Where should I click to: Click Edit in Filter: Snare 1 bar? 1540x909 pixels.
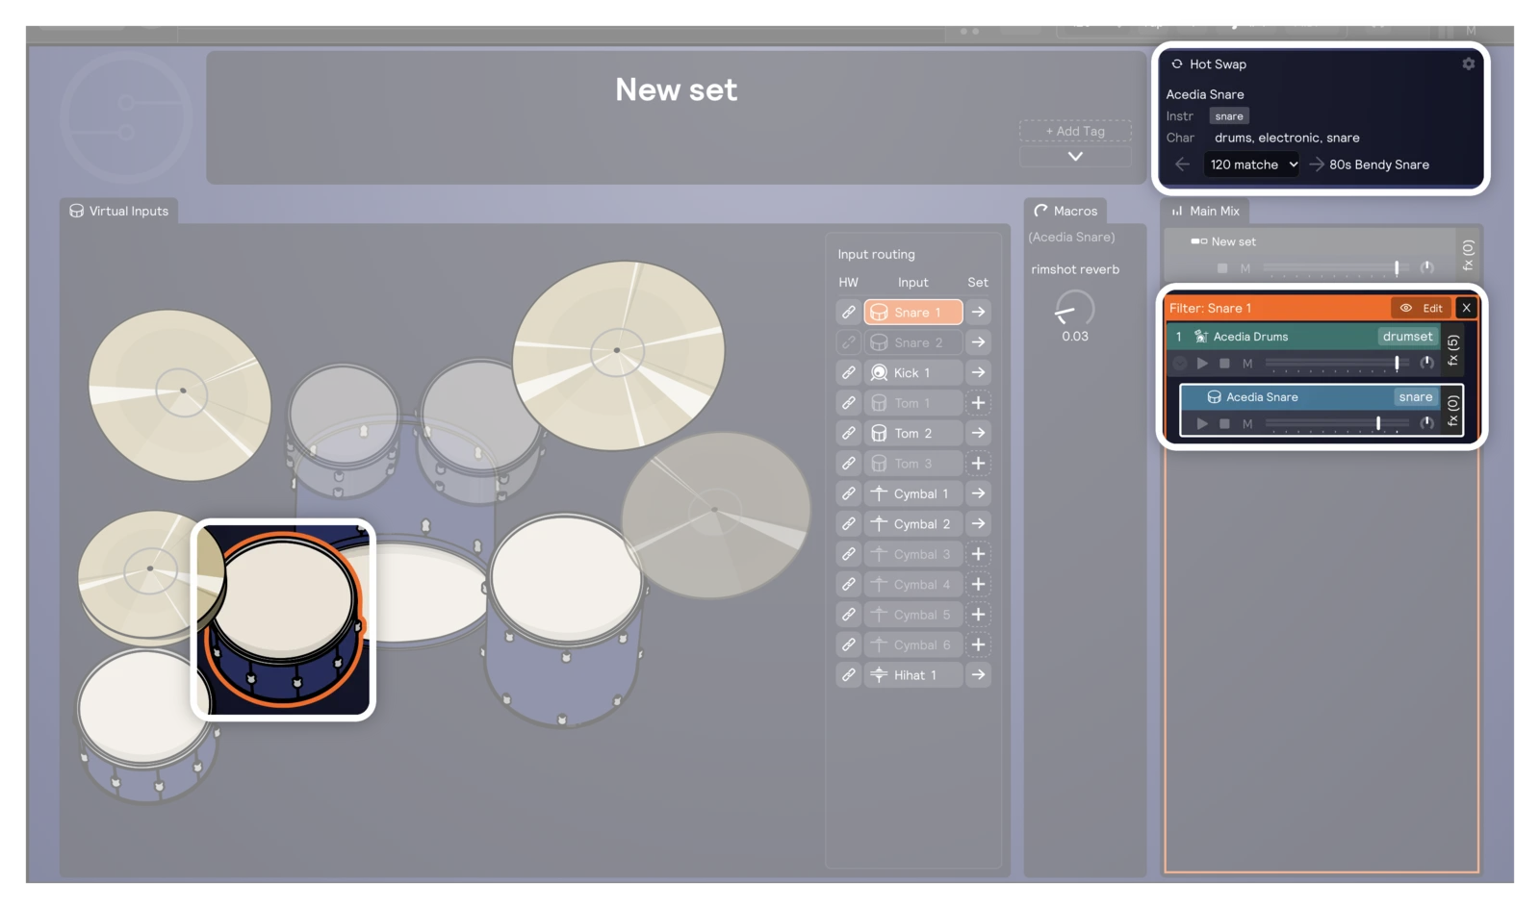click(1422, 308)
